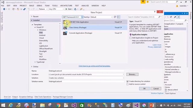Open the Sort by Default dropdown
The width and height of the screenshot is (193, 108).
point(112,17)
